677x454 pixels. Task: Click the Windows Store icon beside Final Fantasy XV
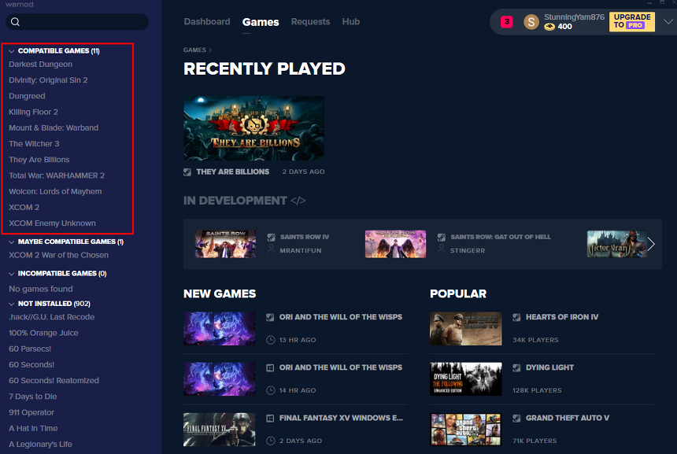click(270, 418)
